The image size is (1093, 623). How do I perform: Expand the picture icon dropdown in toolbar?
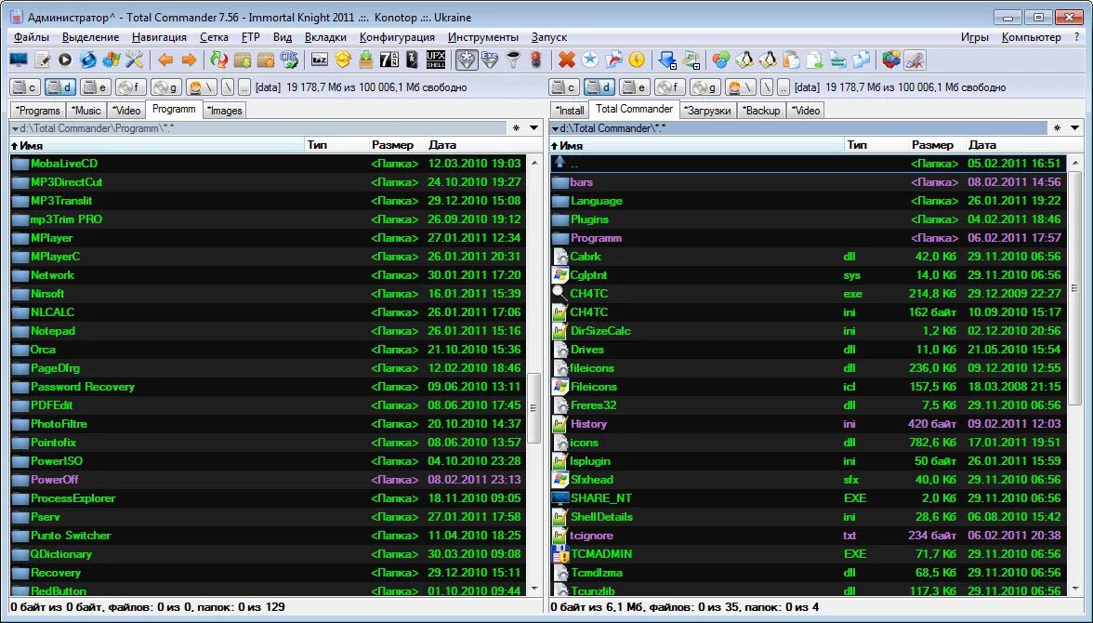(x=691, y=60)
